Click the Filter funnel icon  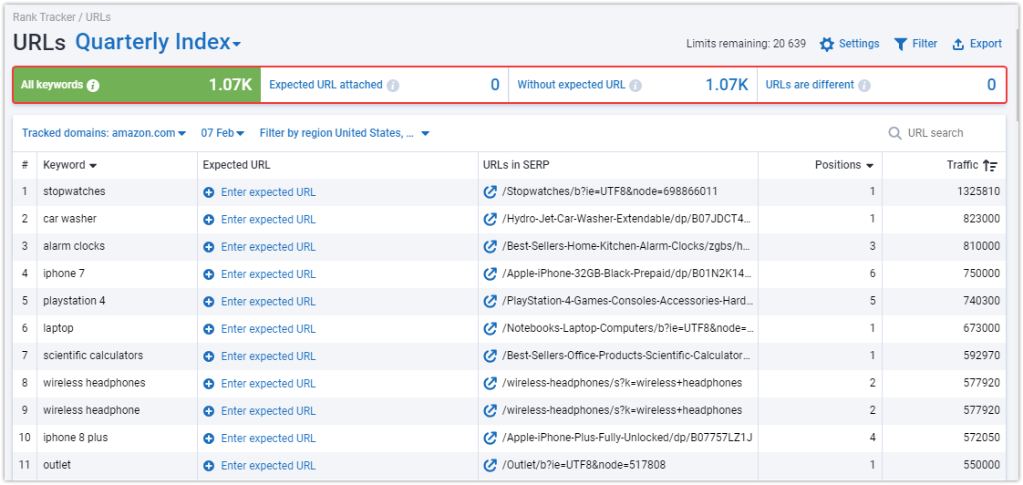(901, 44)
